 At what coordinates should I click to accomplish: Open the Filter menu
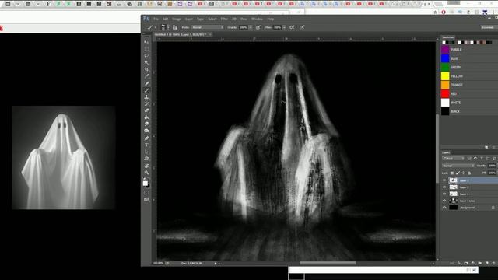[224, 19]
